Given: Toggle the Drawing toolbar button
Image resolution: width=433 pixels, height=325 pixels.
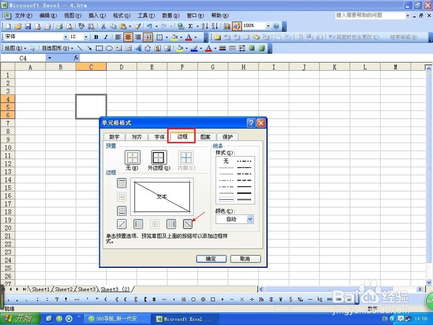Looking at the screenshot, I should [237, 26].
